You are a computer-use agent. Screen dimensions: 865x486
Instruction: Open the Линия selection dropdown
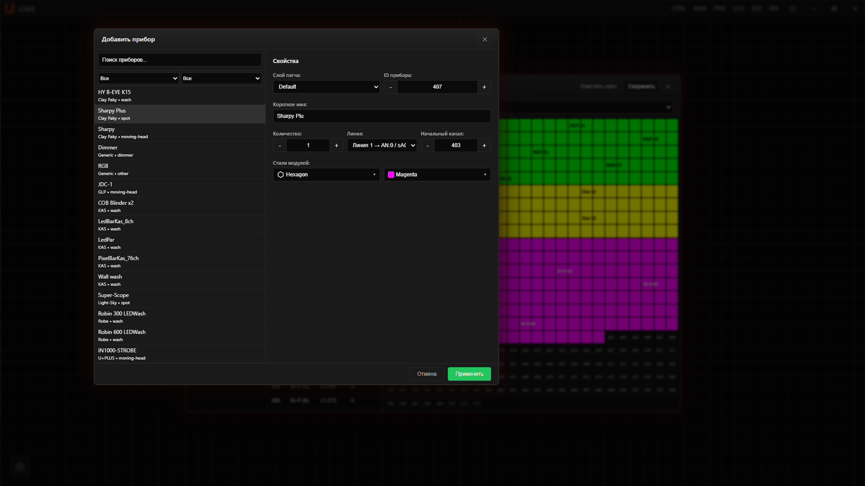(x=382, y=145)
